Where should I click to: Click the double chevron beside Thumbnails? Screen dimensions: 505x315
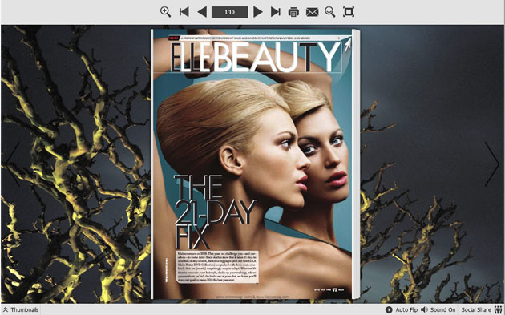(x=6, y=309)
